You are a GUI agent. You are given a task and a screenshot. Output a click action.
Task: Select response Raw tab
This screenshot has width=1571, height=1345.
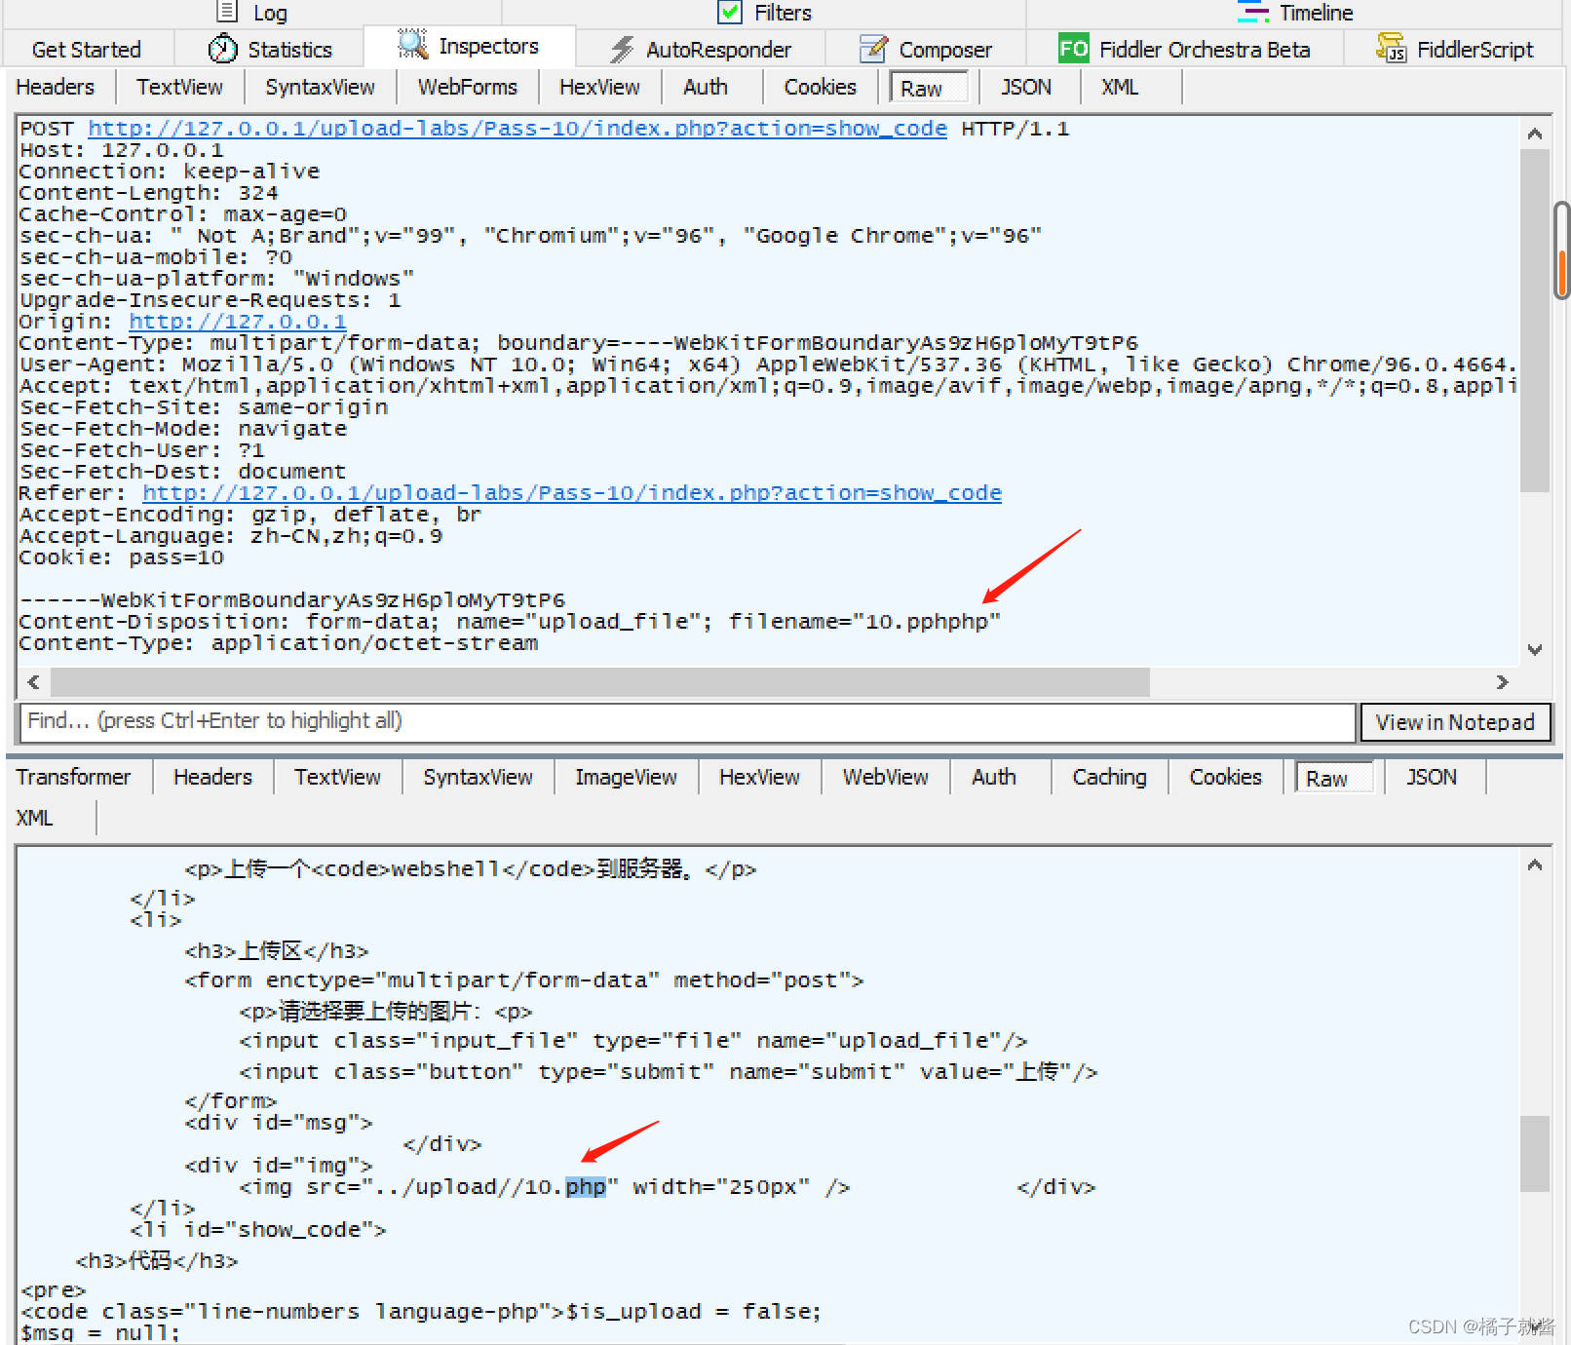point(1333,778)
